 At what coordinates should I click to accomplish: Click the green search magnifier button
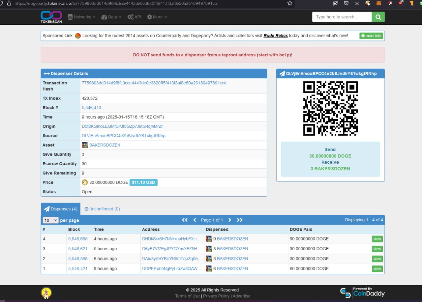point(378,17)
